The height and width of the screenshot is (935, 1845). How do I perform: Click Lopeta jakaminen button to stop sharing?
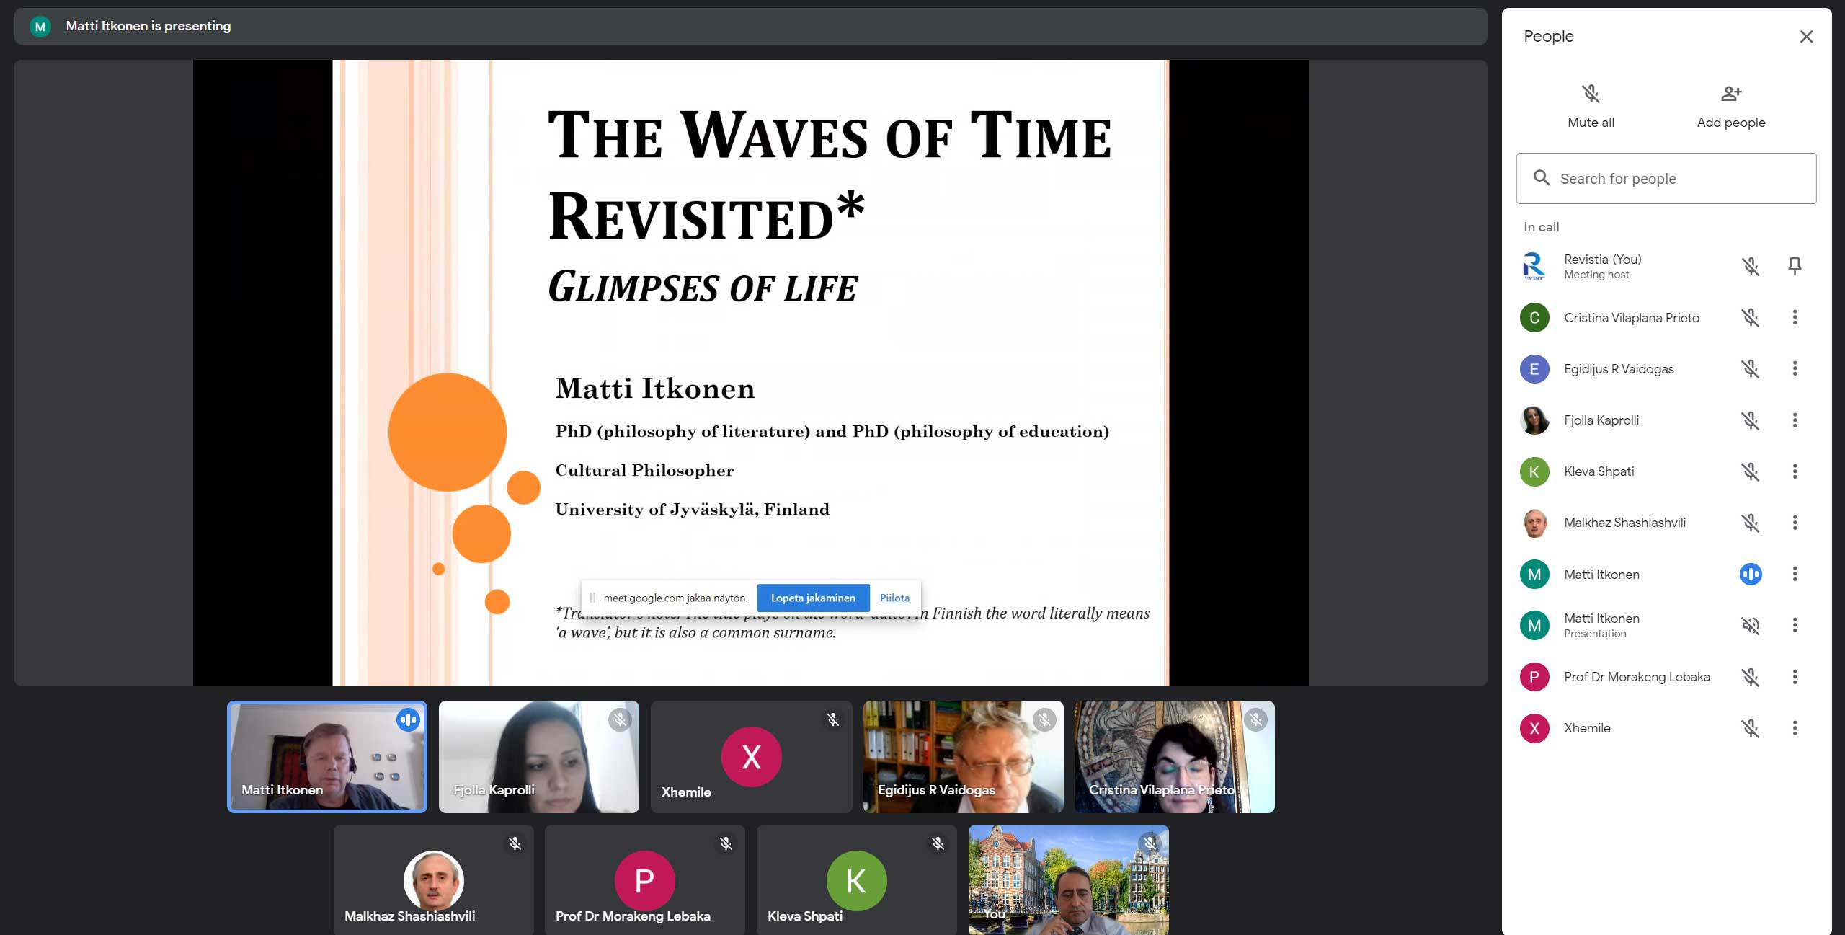(812, 596)
